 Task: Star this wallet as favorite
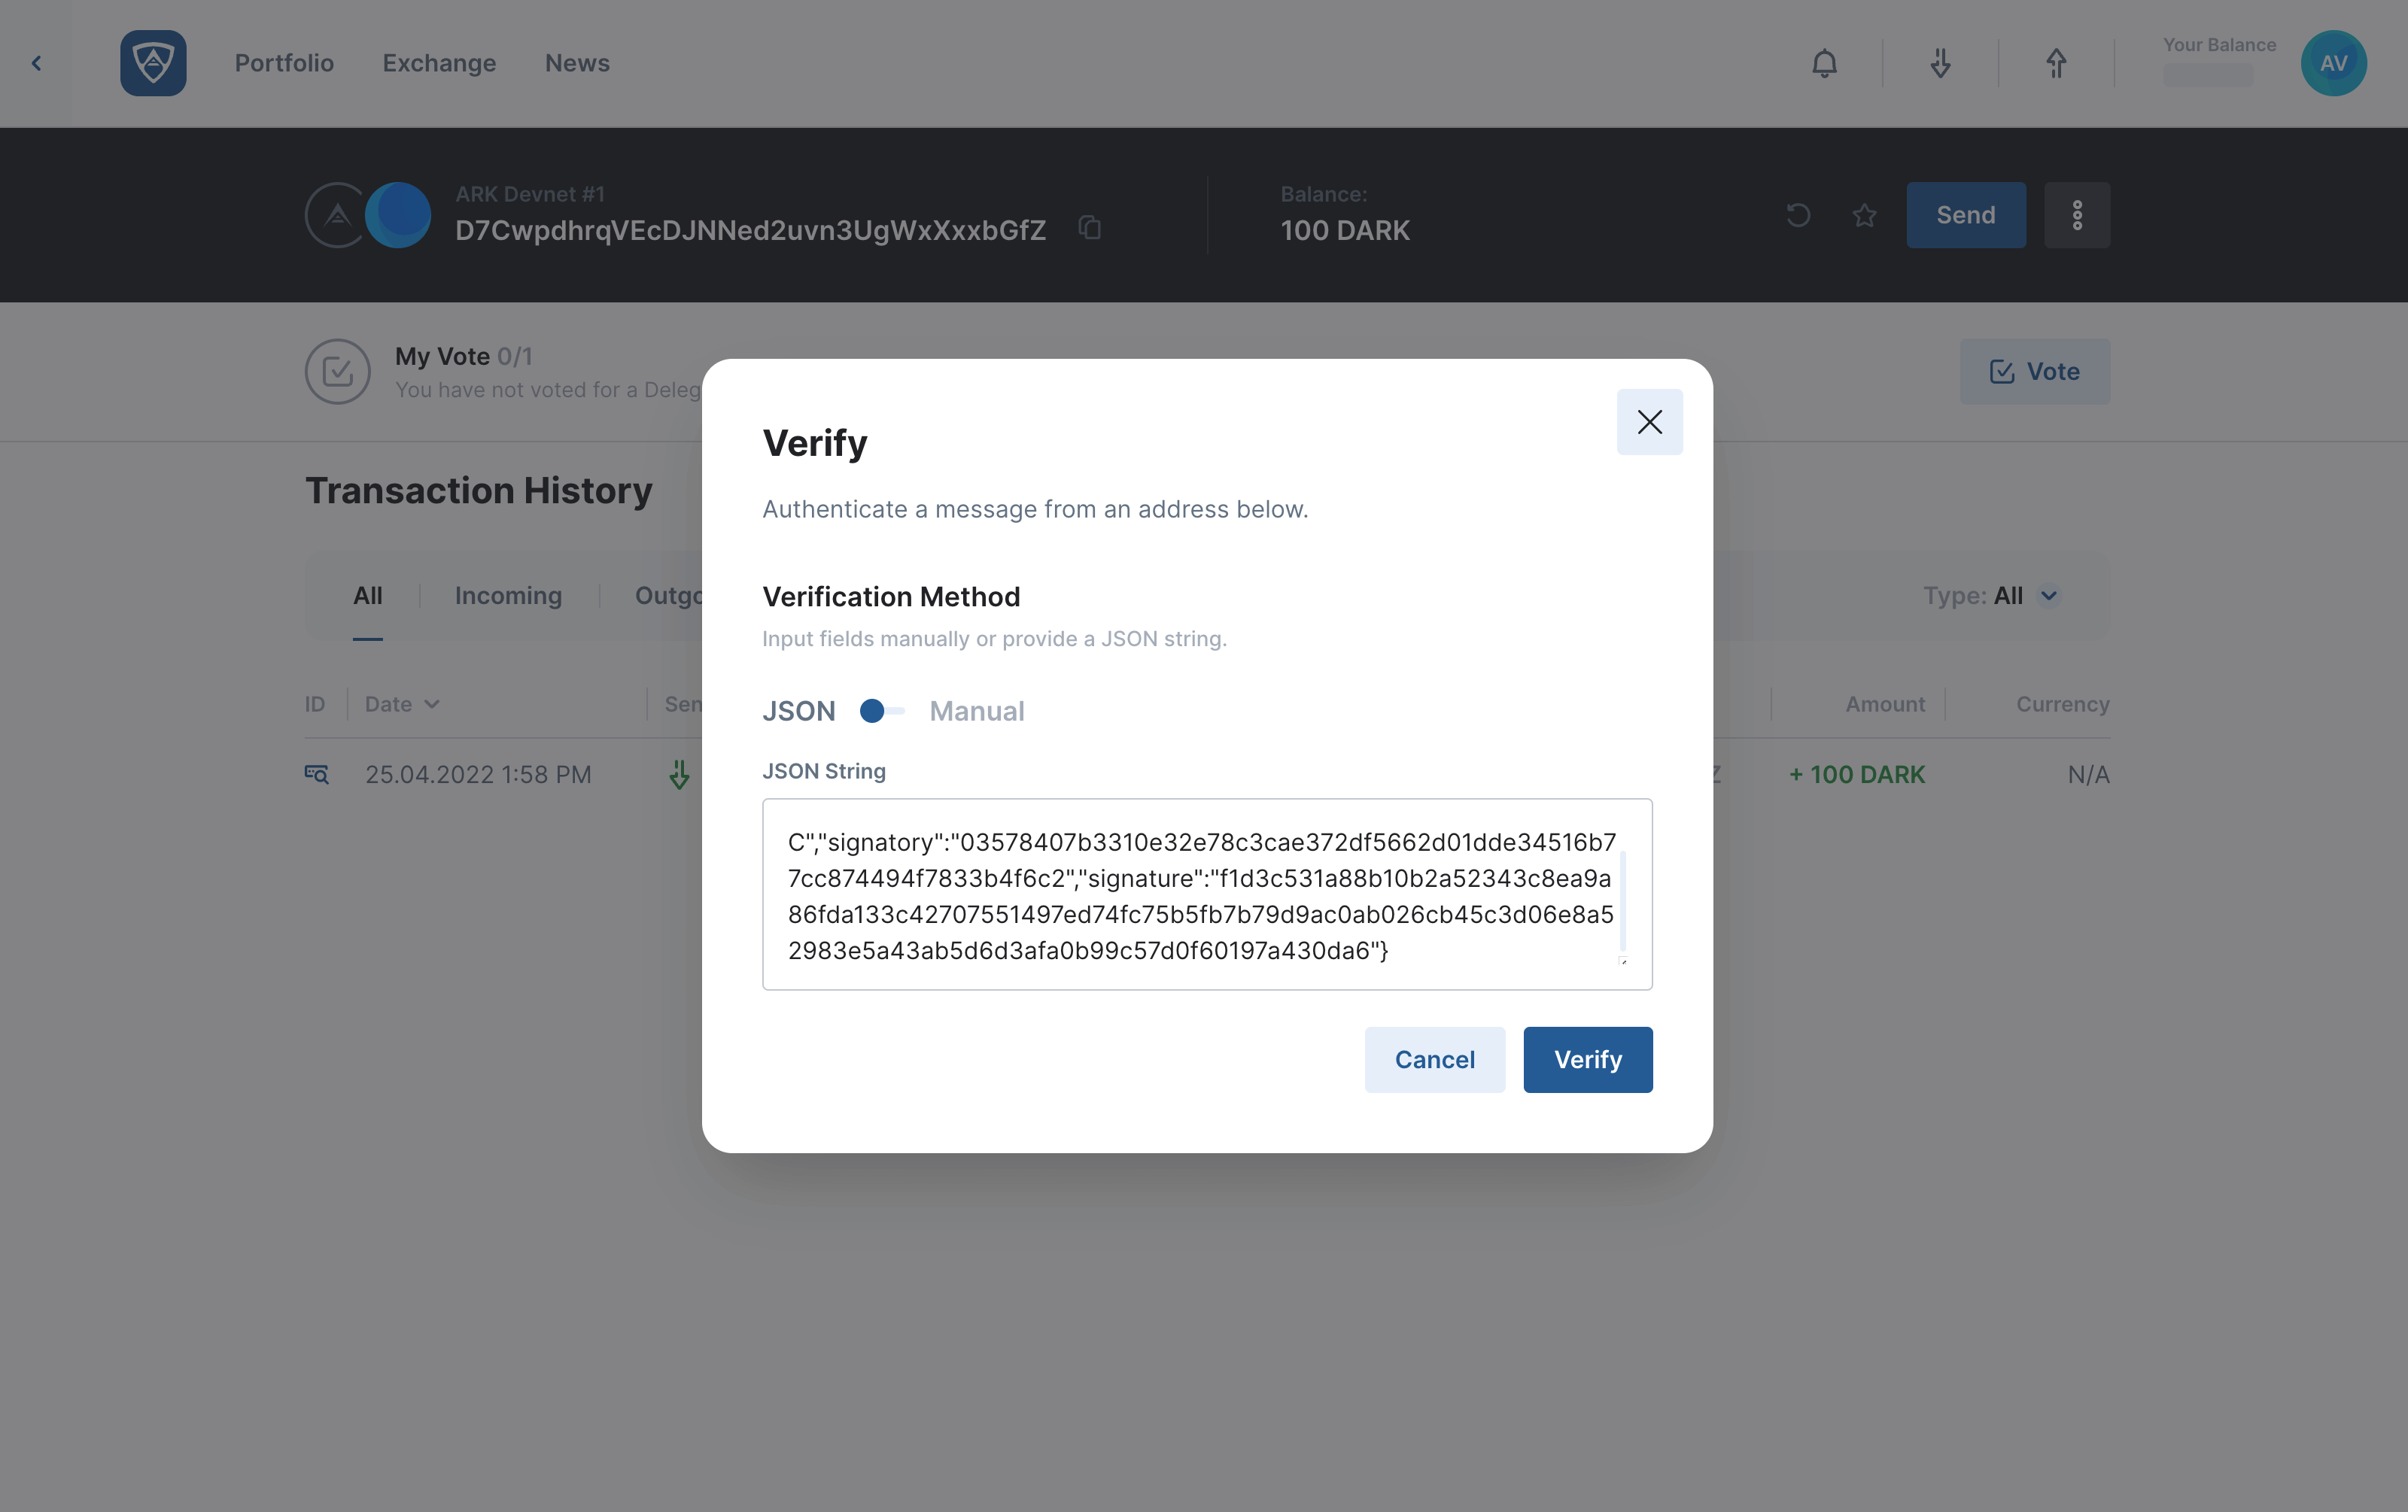pyautogui.click(x=1864, y=215)
